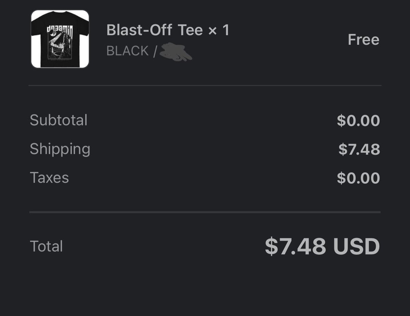
Task: Click the Blast-Off Tee product thumbnail
Action: pyautogui.click(x=60, y=39)
